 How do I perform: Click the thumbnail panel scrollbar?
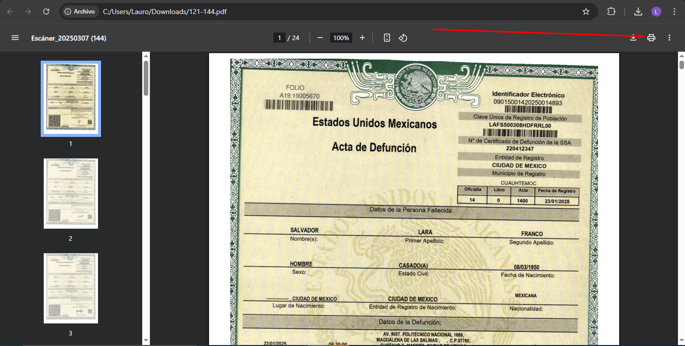click(x=146, y=78)
